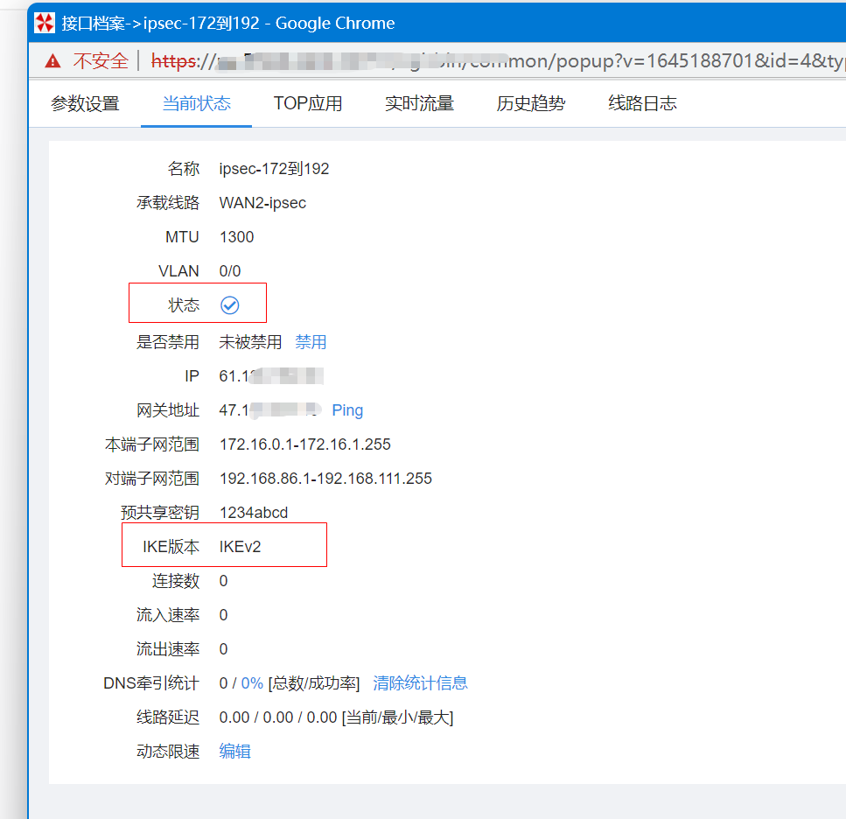The image size is (846, 819).
Task: Select the 当前状态 tab
Action: (197, 103)
